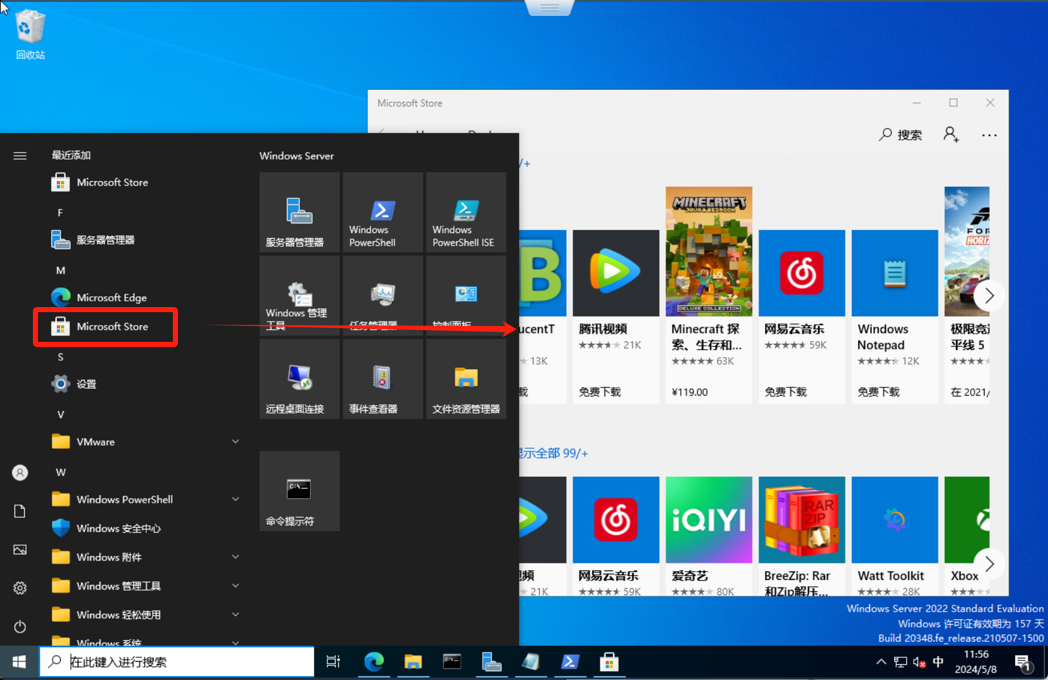Launch the Windows PowerShell ISE tile

click(466, 213)
